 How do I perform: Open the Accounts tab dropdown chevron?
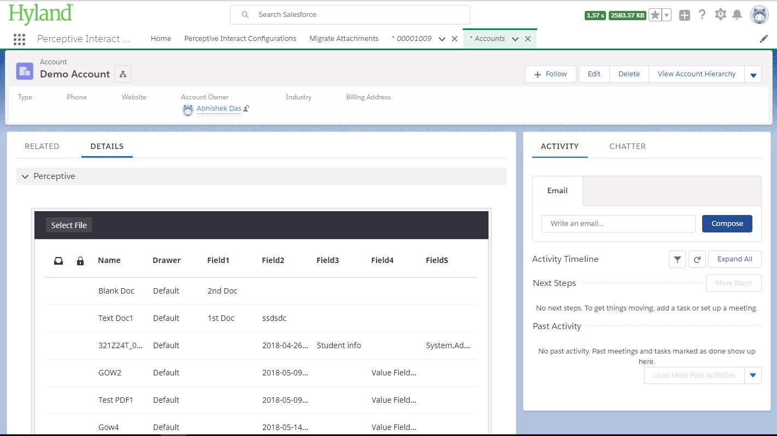pyautogui.click(x=515, y=39)
